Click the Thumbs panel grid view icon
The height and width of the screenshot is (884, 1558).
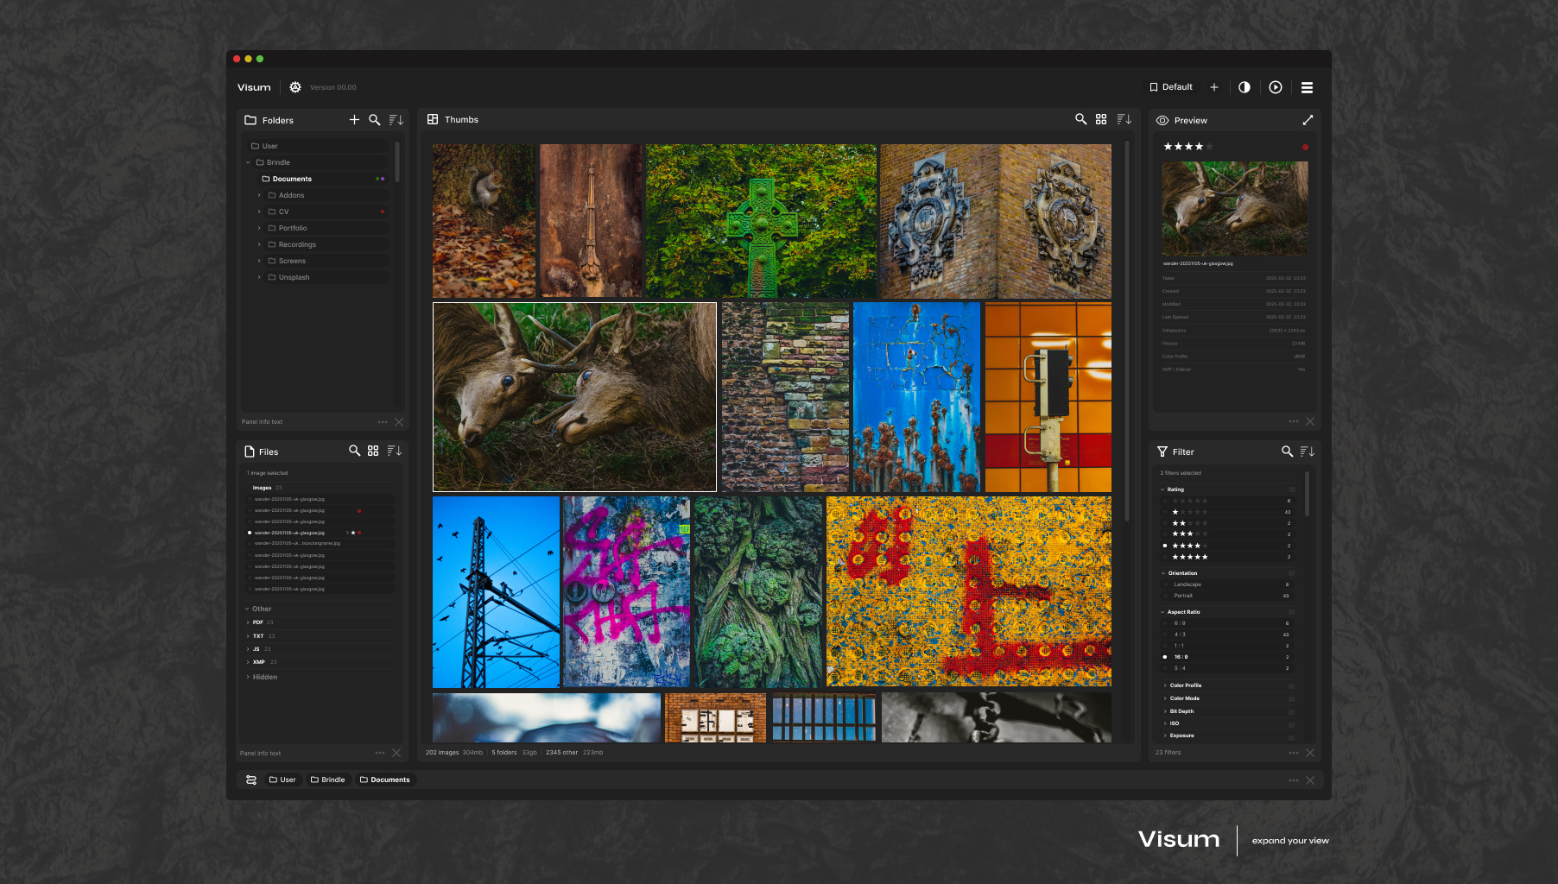1101,120
